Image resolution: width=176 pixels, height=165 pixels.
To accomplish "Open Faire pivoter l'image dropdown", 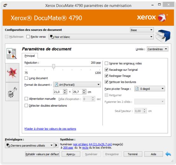I will 150,89.
